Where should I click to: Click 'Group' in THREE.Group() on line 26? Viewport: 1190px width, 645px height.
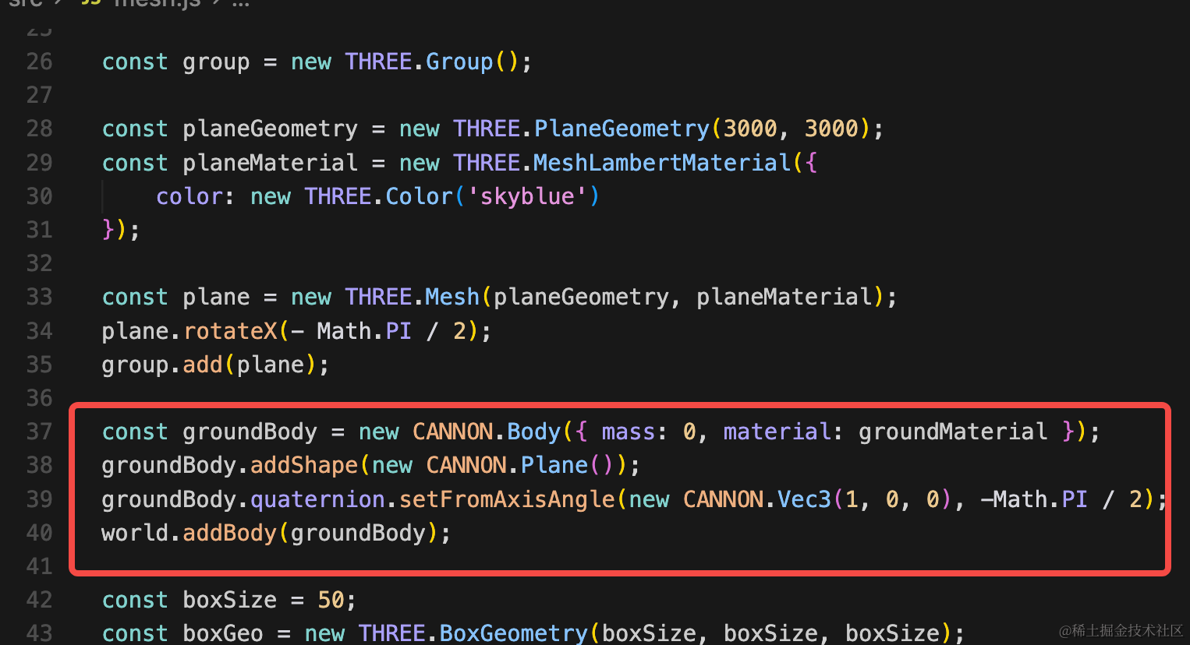[x=459, y=62]
